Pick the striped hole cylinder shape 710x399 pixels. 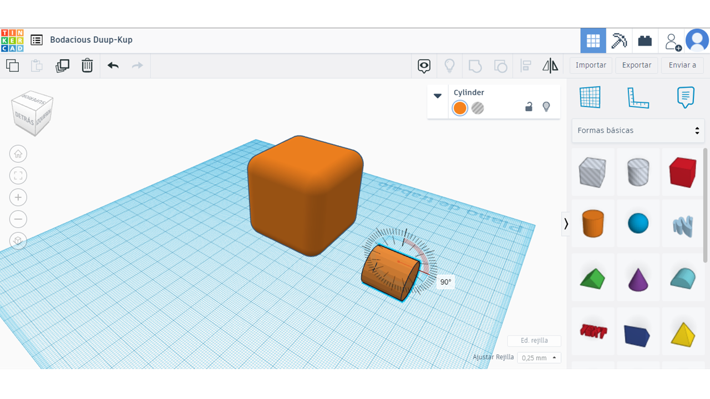(638, 172)
